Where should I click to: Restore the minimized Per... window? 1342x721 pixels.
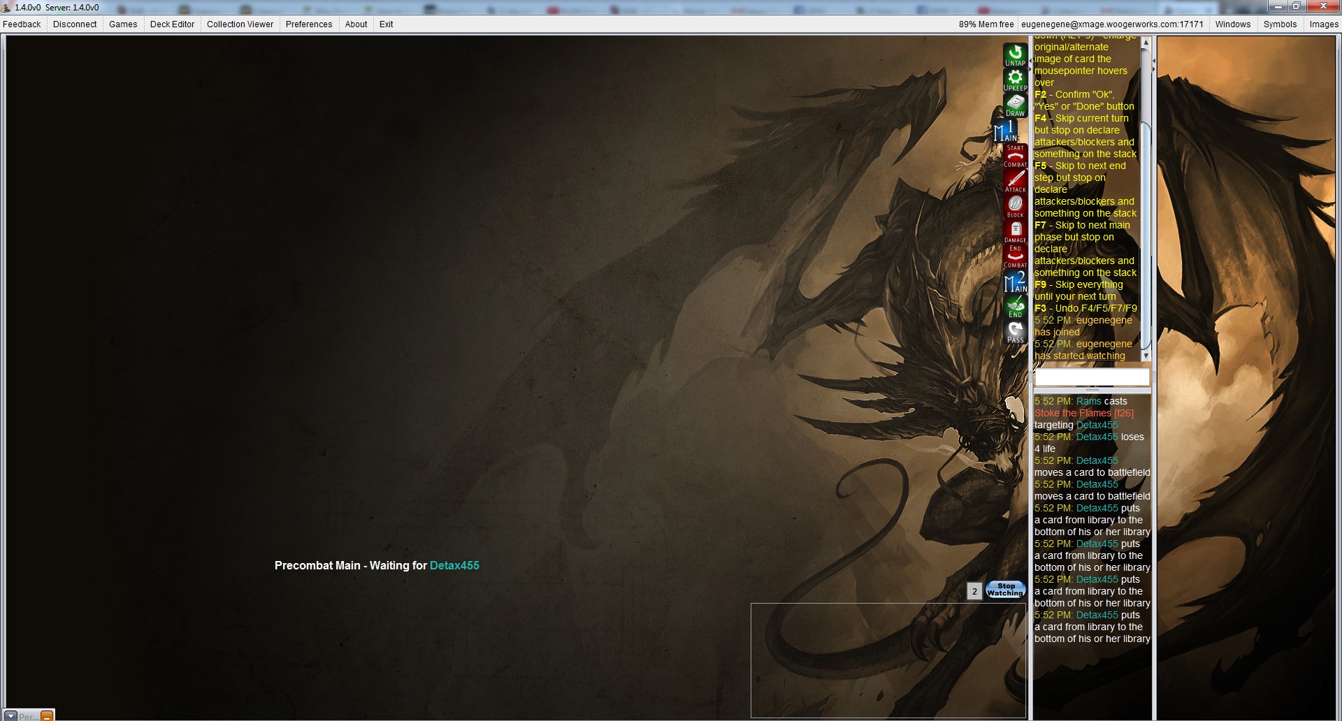pos(46,716)
